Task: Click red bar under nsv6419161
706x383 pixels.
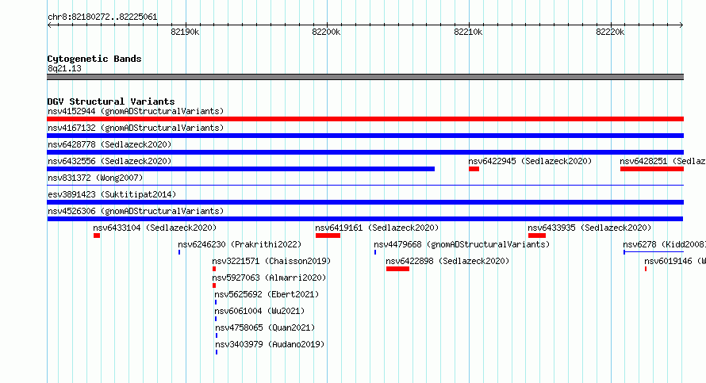Action: tap(328, 236)
